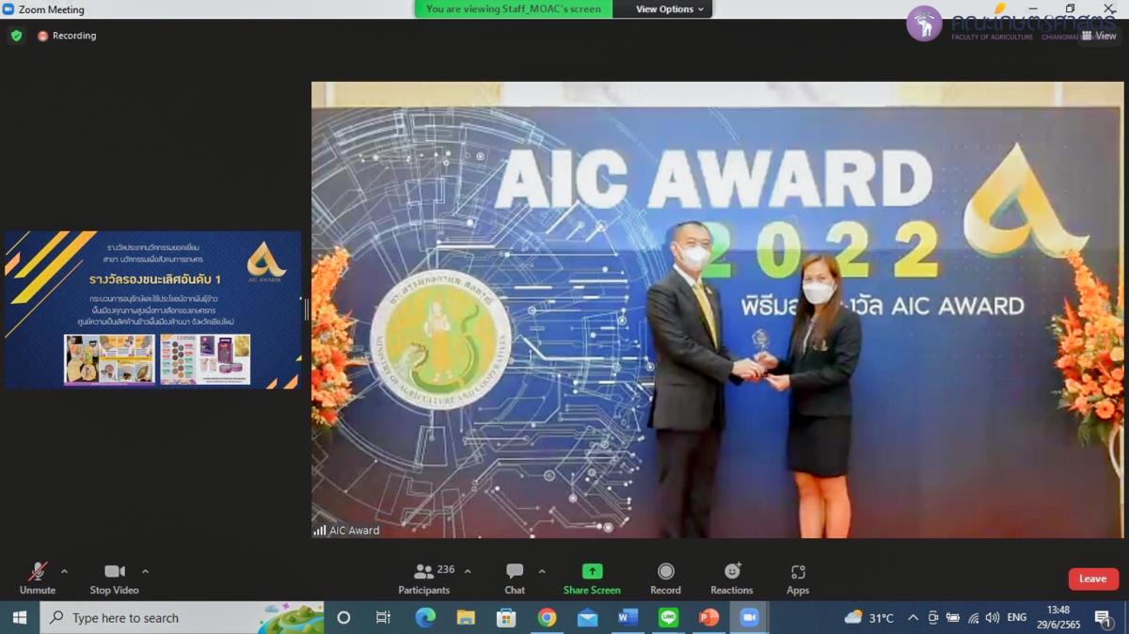Open File Explorer from taskbar
The image size is (1129, 634).
466,618
